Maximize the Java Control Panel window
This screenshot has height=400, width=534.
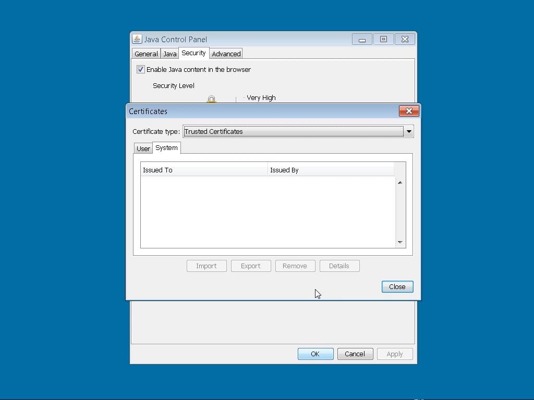(x=383, y=39)
